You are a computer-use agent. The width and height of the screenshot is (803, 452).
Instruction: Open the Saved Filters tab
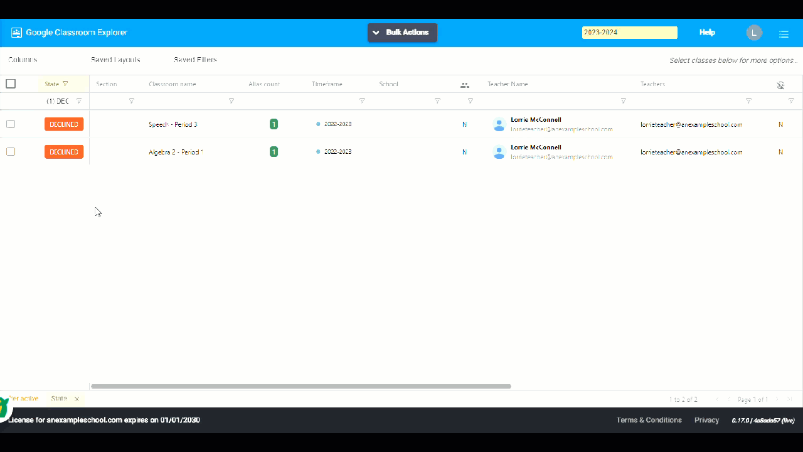click(x=195, y=60)
